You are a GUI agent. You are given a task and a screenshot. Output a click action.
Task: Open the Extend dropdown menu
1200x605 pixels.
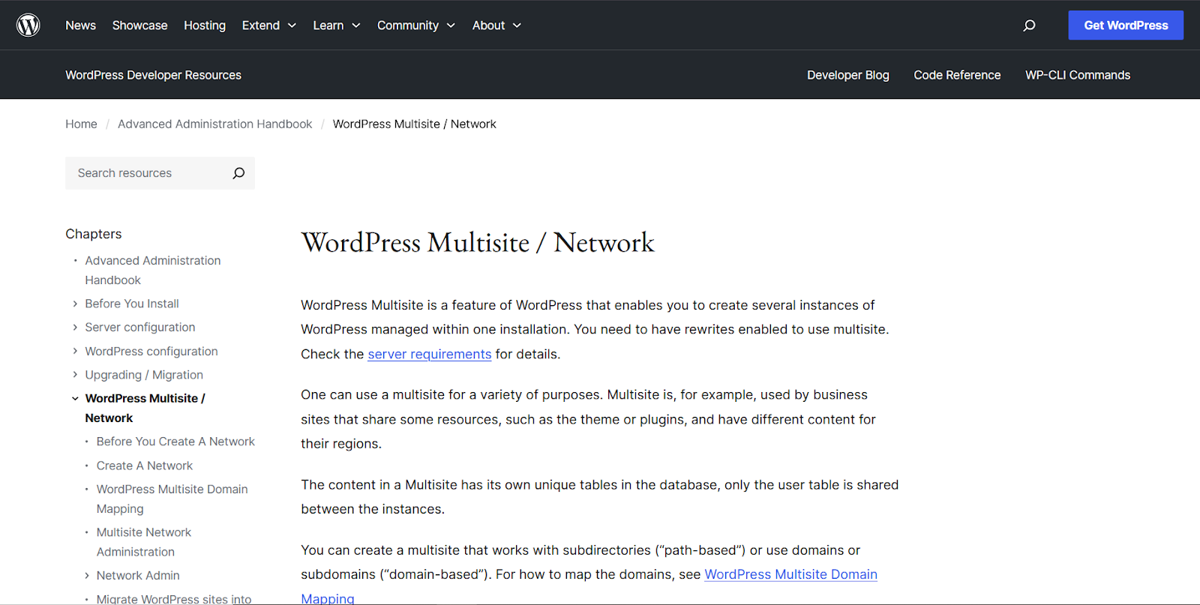(x=269, y=25)
